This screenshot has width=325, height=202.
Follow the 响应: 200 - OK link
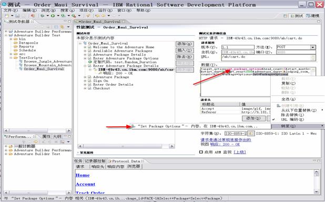[x=225, y=144]
